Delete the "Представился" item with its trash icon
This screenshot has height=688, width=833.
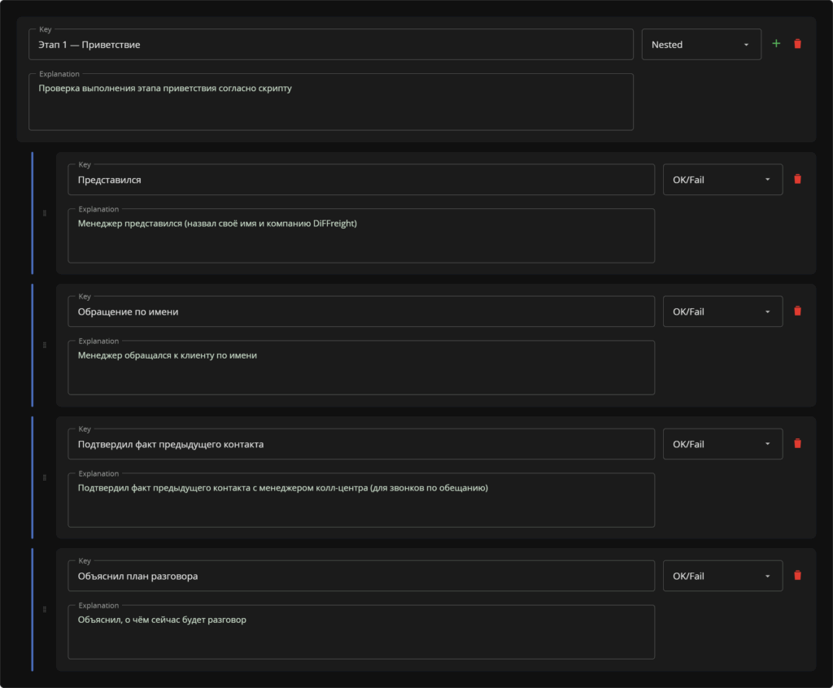tap(797, 179)
